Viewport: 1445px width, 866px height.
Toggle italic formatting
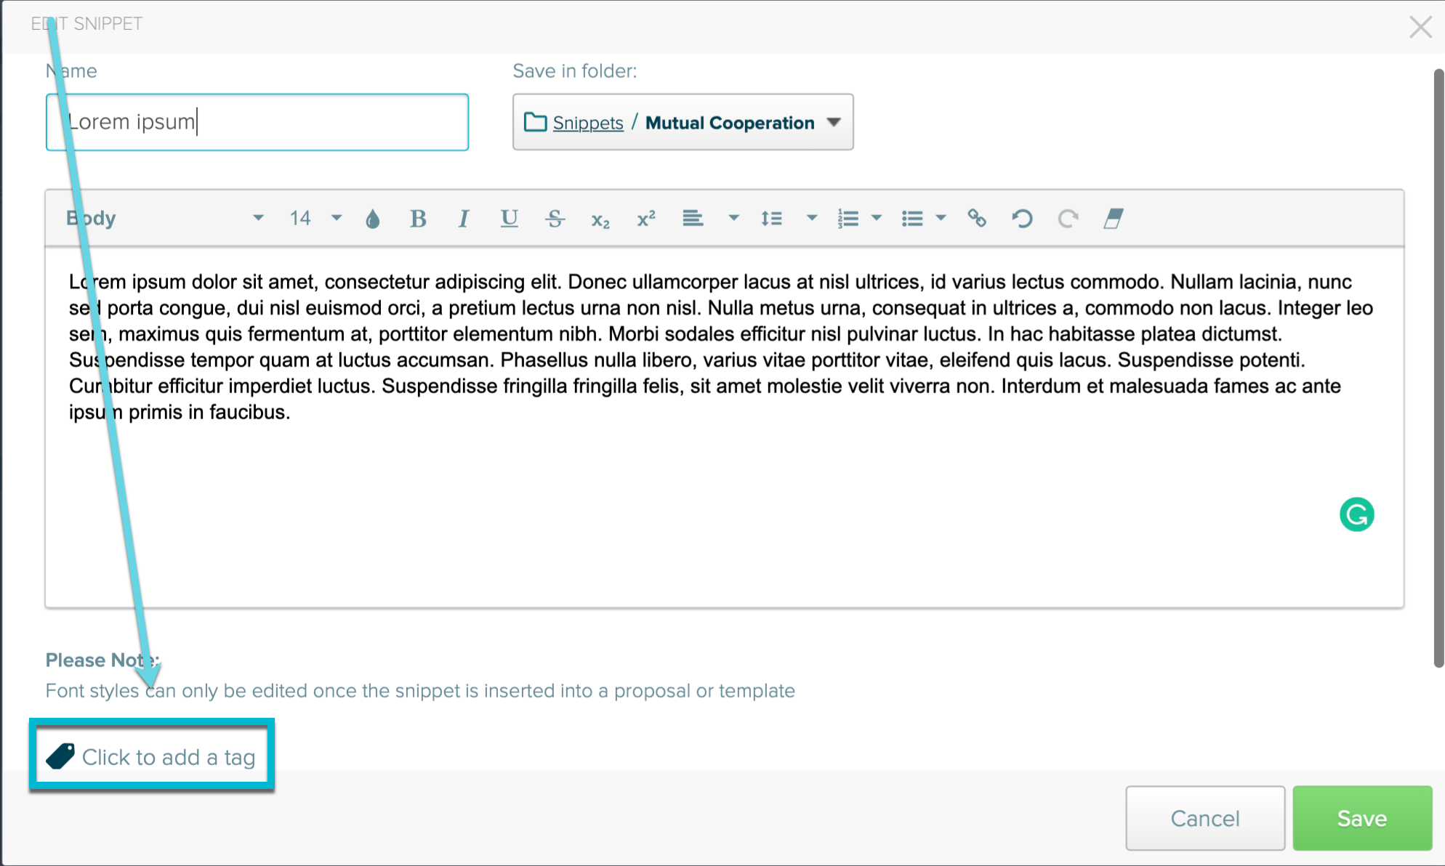point(463,219)
